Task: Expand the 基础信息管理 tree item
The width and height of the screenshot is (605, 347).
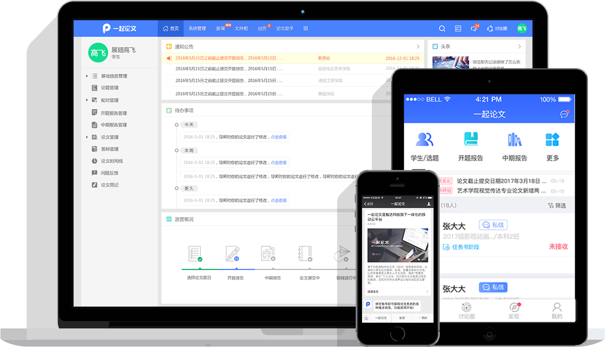Action: click(87, 76)
